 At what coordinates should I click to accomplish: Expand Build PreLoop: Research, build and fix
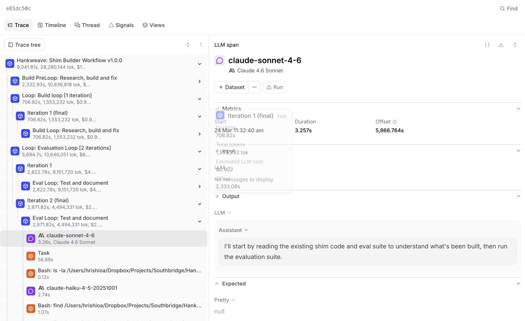click(199, 81)
